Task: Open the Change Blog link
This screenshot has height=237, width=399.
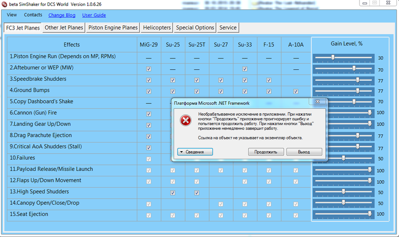Action: (x=62, y=15)
